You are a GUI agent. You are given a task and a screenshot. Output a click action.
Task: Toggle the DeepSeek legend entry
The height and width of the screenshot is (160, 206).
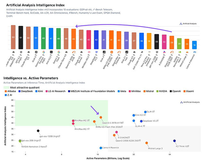(26, 91)
